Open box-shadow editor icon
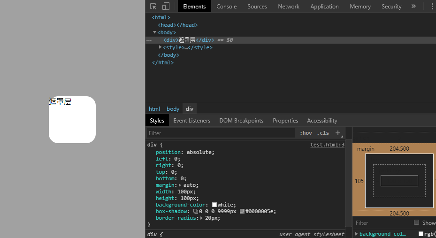 point(196,211)
